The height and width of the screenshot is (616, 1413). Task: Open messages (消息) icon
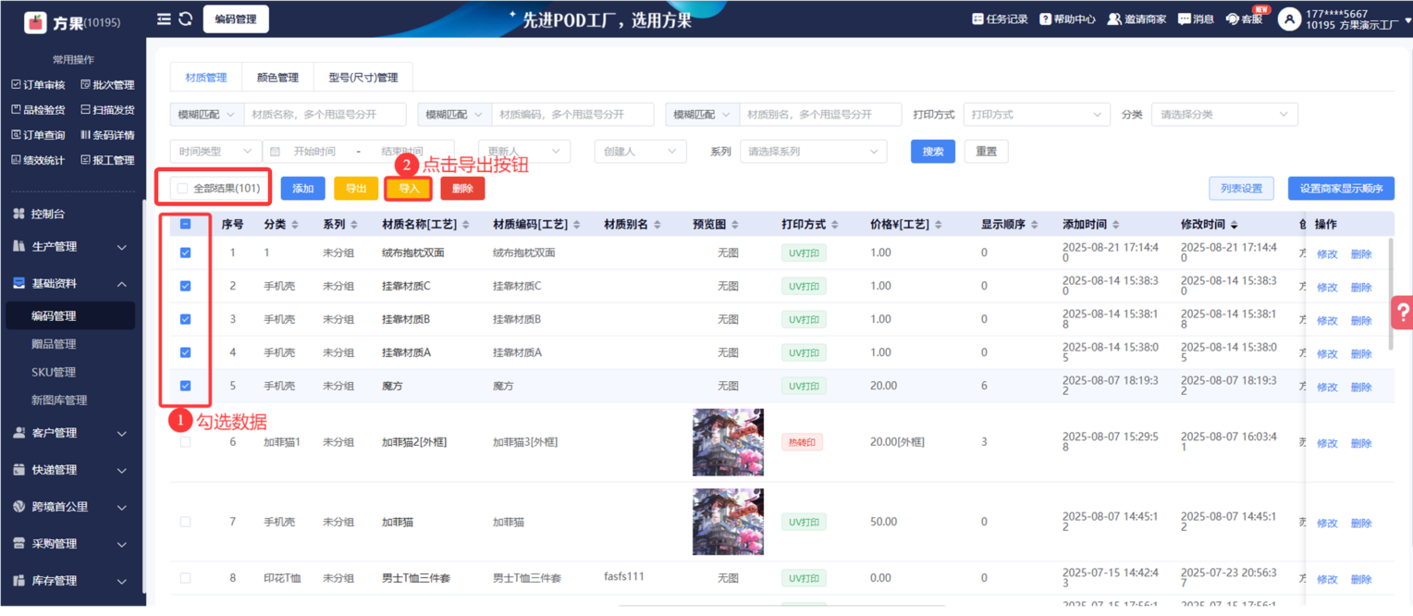[x=1184, y=19]
